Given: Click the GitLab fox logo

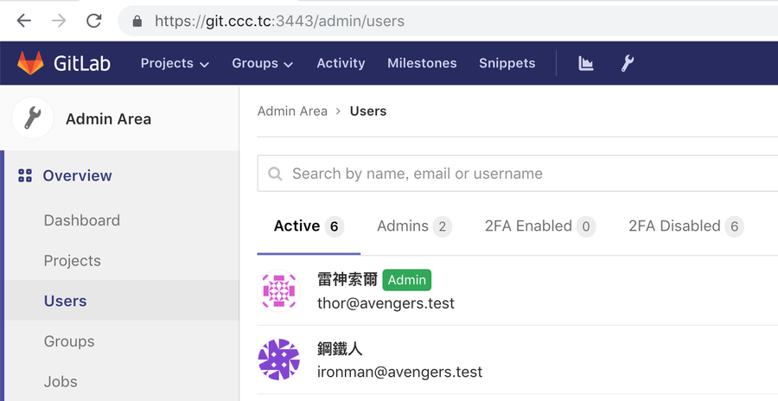Looking at the screenshot, I should point(30,63).
